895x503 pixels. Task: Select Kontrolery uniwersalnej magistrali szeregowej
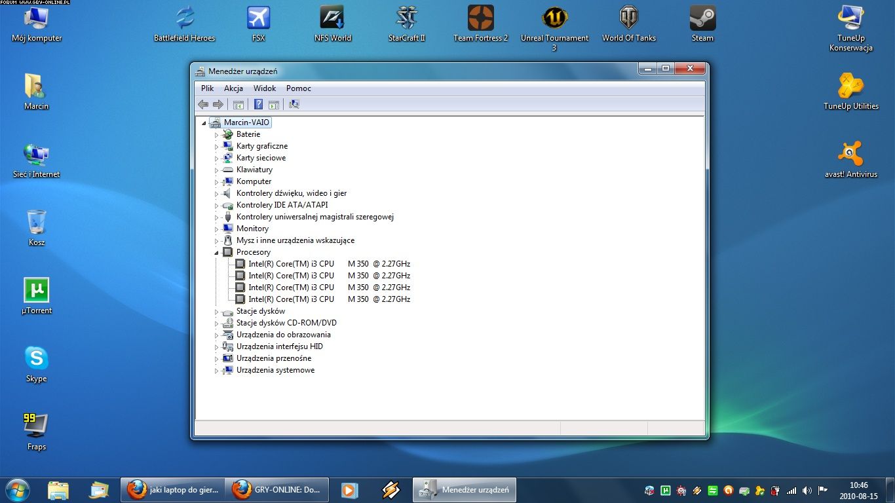315,217
